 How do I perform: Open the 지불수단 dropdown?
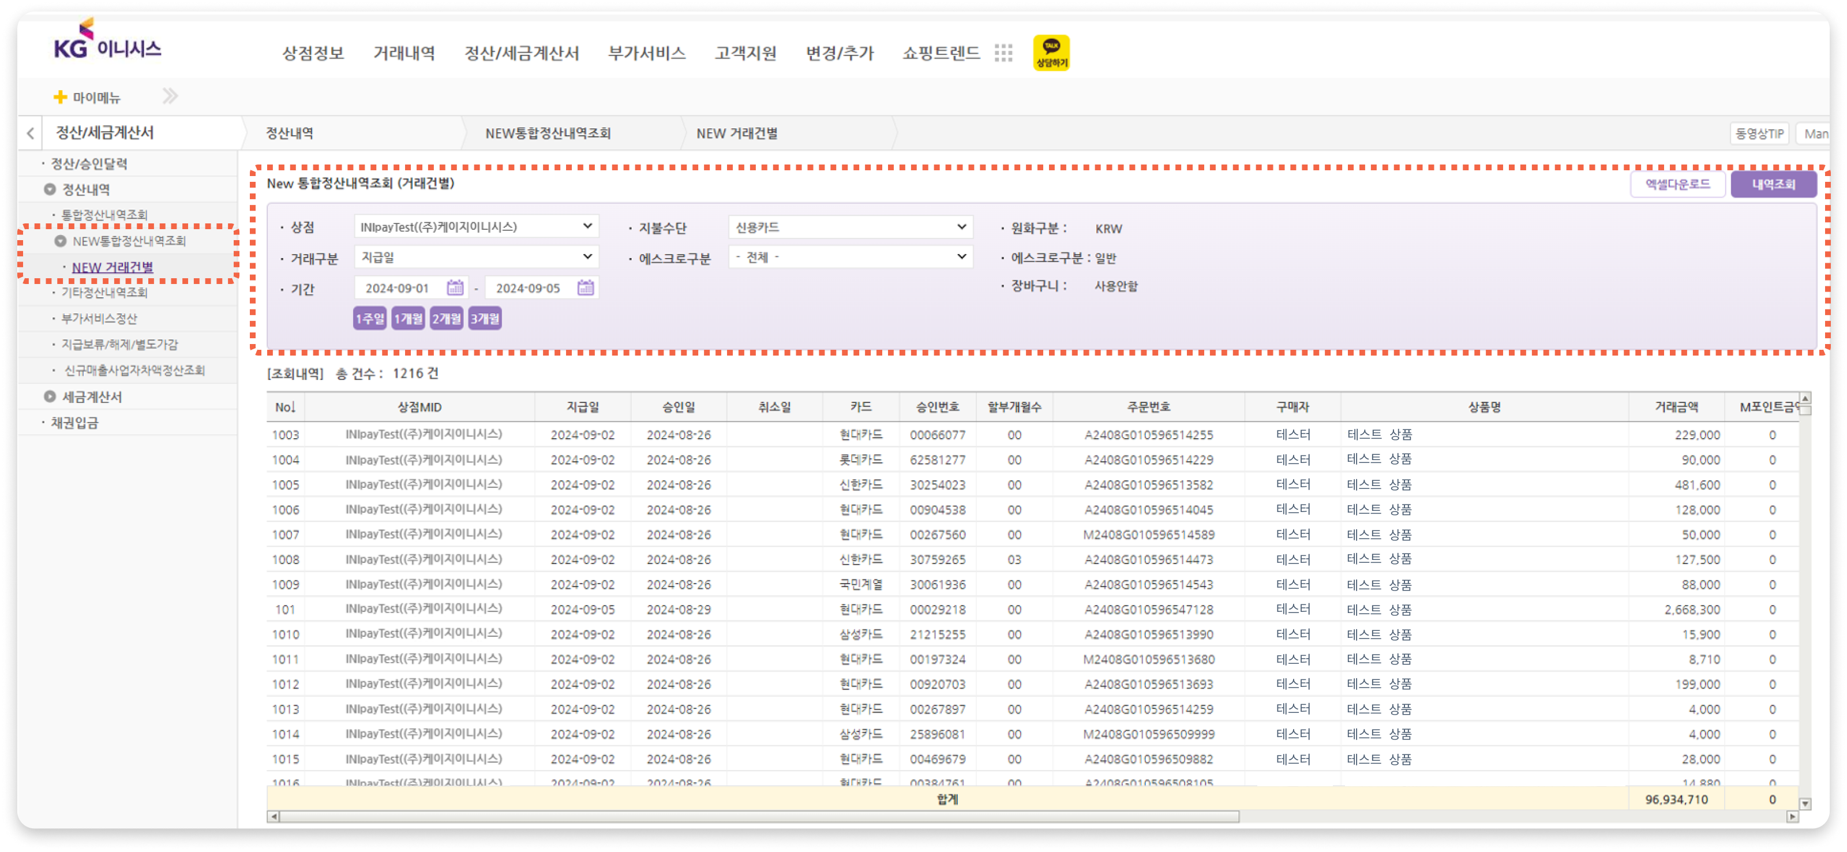click(x=850, y=227)
